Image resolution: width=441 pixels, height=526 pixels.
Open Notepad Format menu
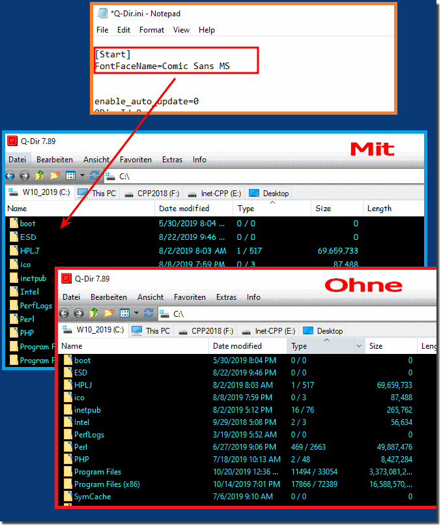[152, 30]
